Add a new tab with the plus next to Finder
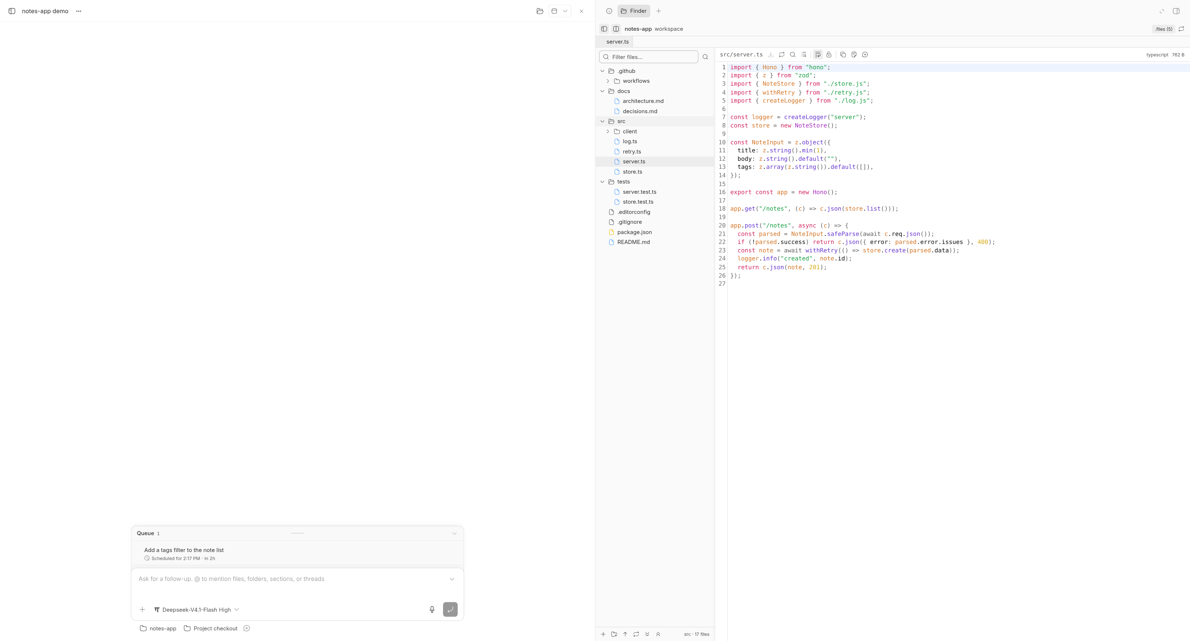The width and height of the screenshot is (1190, 641). (659, 11)
